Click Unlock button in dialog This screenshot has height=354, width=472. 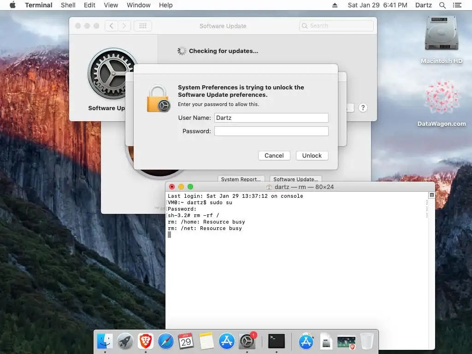pyautogui.click(x=312, y=156)
